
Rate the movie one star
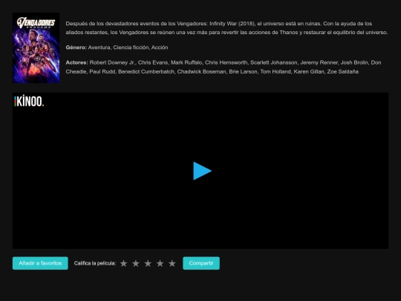coord(123,263)
